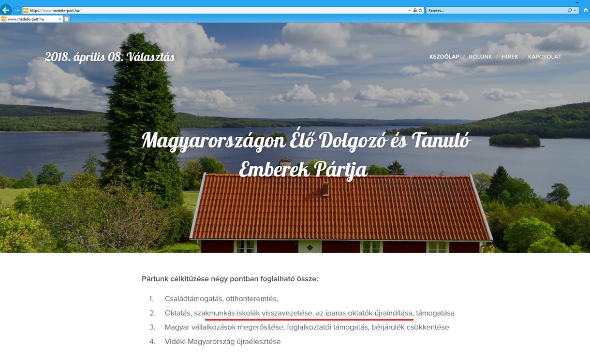This screenshot has height=359, width=590.
Task: Click the Pártunk célkitűzése négy pontban text
Action: tap(230, 279)
